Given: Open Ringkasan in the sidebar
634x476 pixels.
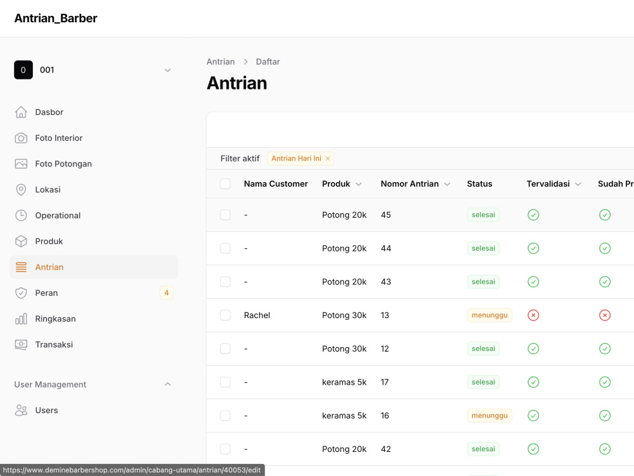Looking at the screenshot, I should (94, 319).
